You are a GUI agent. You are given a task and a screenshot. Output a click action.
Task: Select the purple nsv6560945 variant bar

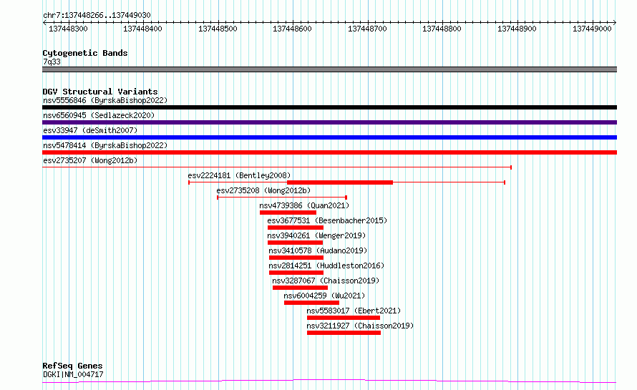pyautogui.click(x=329, y=122)
